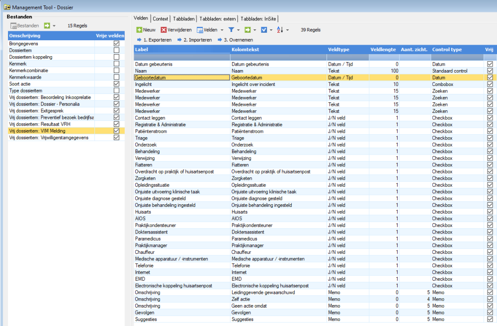Click green arrow icon in Bestanden panel

click(47, 25)
